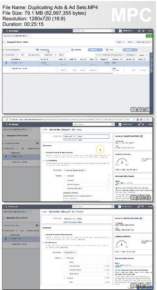Image resolution: width=157 pixels, height=290 pixels.
Task: Click the Ad Sets grid icon in the 00:03:36 frame
Action: click(73, 50)
